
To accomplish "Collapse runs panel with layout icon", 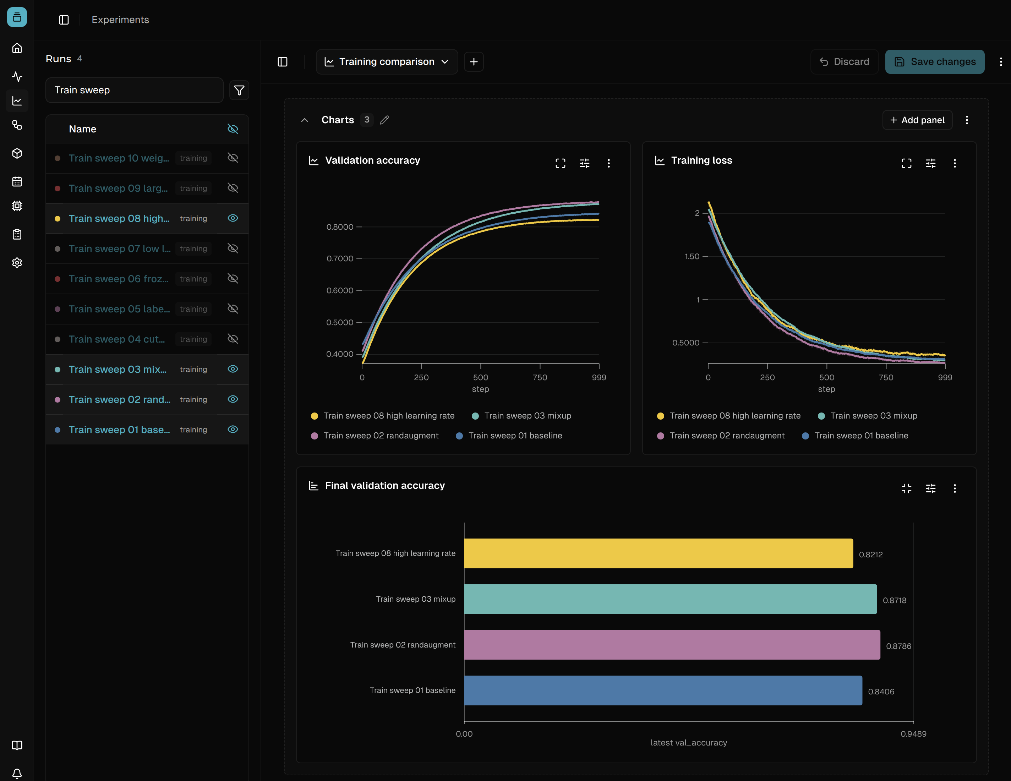I will click(282, 61).
